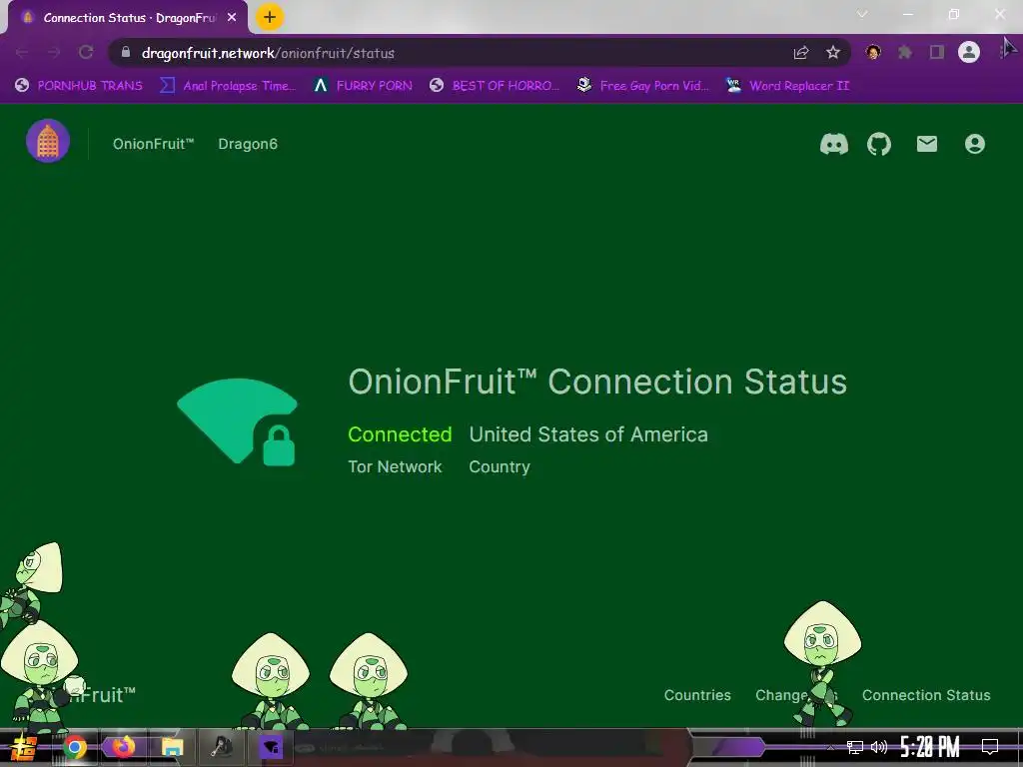Click the face avatar extension icon
This screenshot has height=767, width=1023.
(873, 52)
